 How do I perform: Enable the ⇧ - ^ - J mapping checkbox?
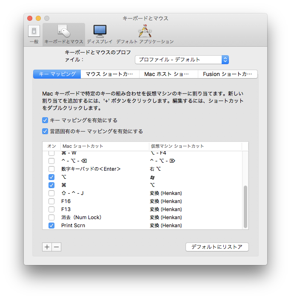[x=51, y=193]
